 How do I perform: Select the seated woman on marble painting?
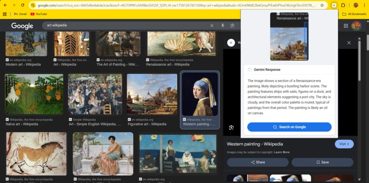103,154
